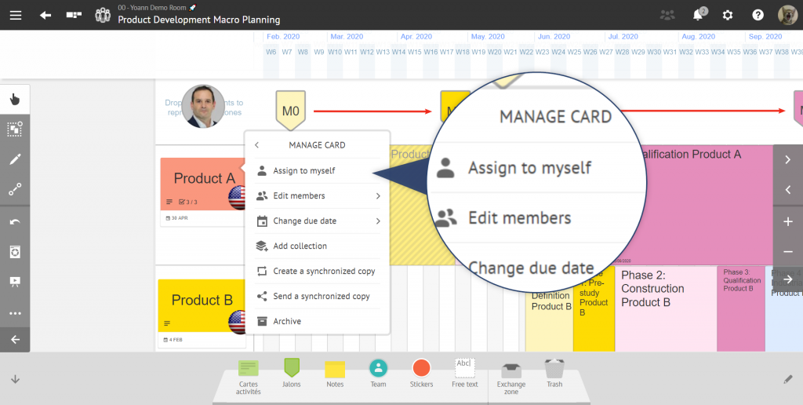Open the Exchange zone
The image size is (803, 405).
click(x=511, y=378)
